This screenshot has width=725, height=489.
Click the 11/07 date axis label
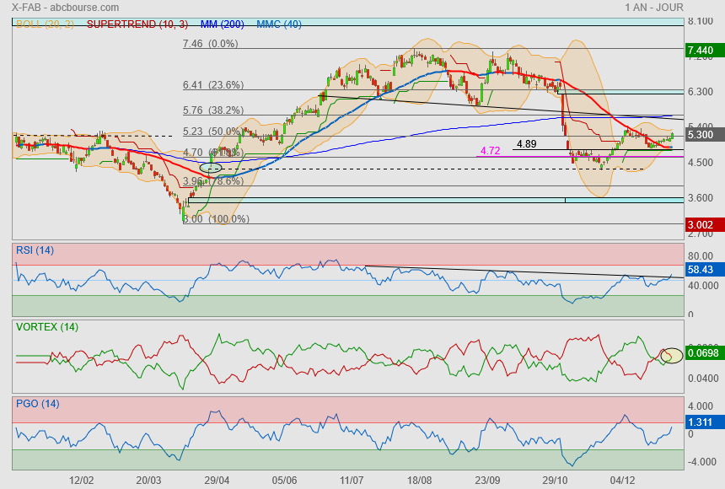pyautogui.click(x=352, y=481)
